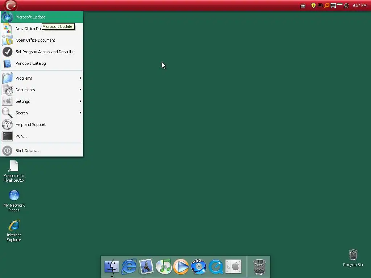The image size is (371, 278).
Task: Click the keyboard tray icon
Action: pos(303,6)
